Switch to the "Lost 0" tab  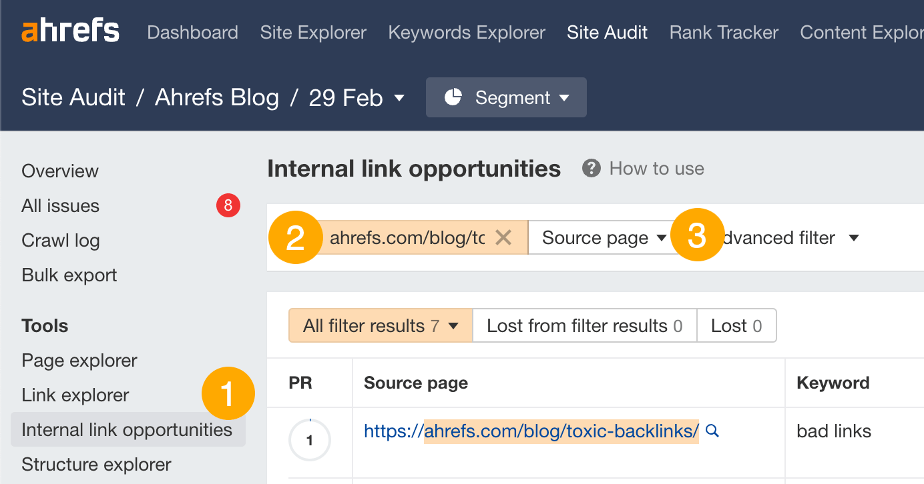tap(736, 325)
